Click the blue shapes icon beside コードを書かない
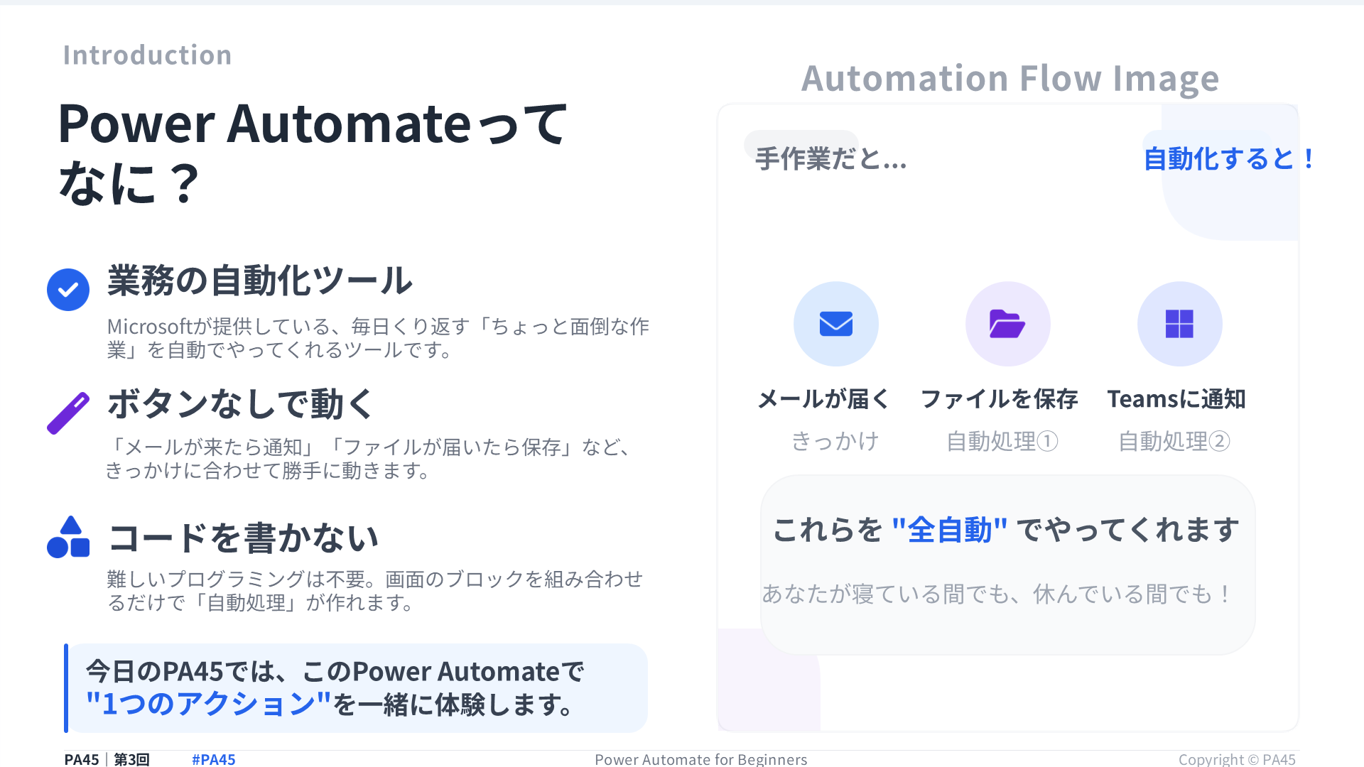 [68, 537]
